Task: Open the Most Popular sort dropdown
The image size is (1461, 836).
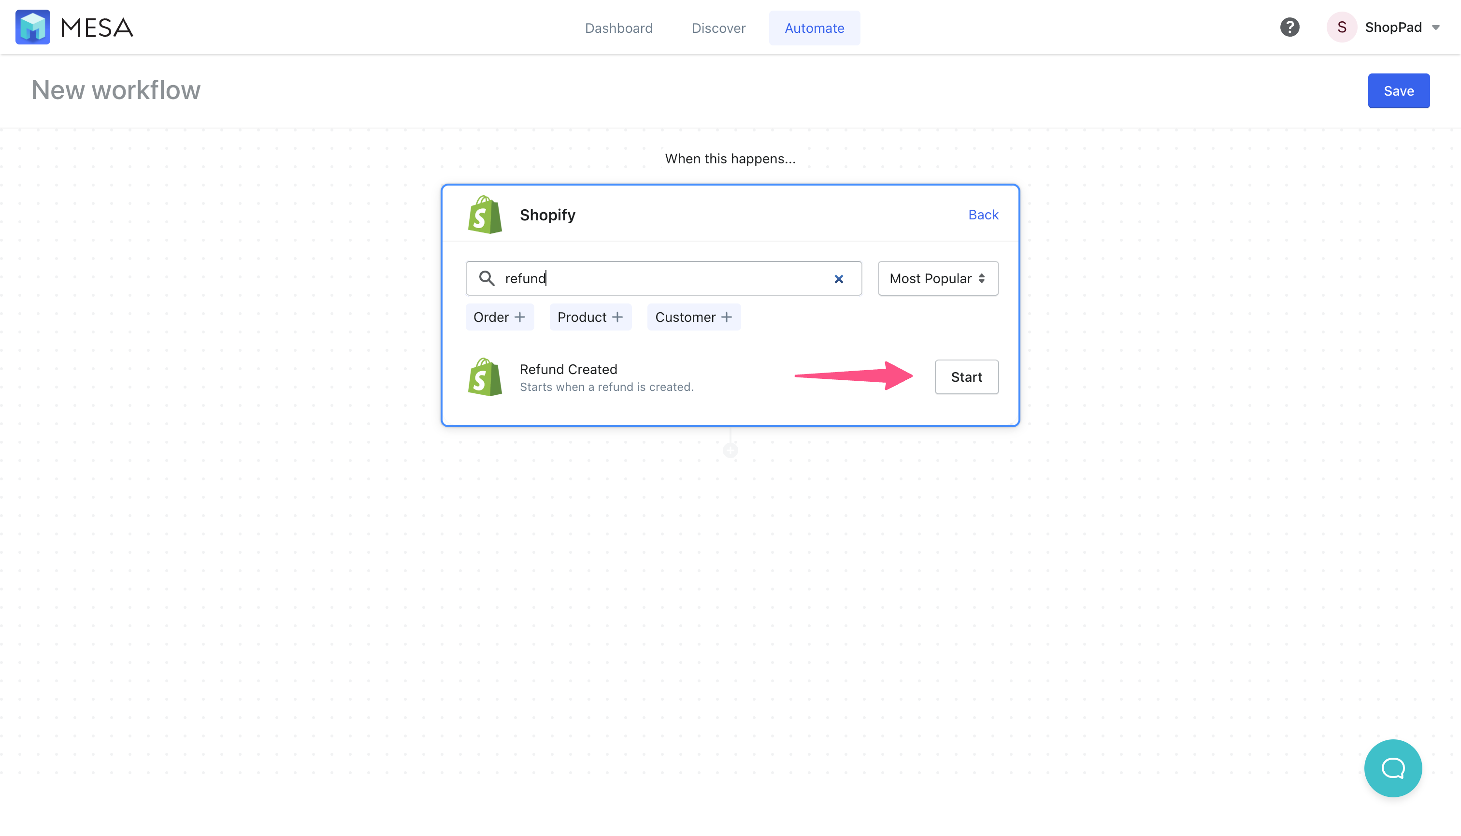Action: click(x=938, y=278)
